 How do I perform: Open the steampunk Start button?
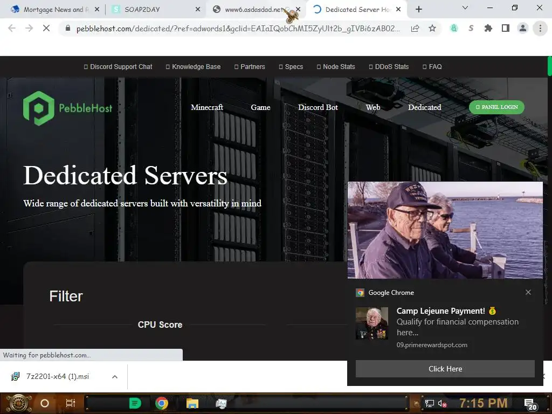click(x=18, y=403)
